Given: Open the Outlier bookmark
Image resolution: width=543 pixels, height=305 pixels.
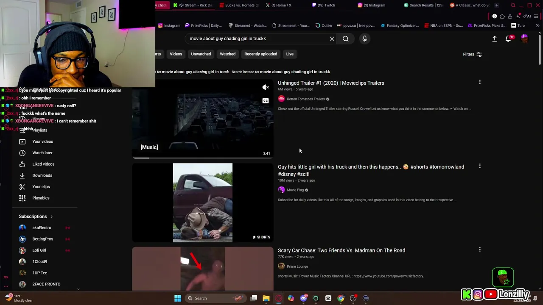Looking at the screenshot, I should click(x=324, y=25).
